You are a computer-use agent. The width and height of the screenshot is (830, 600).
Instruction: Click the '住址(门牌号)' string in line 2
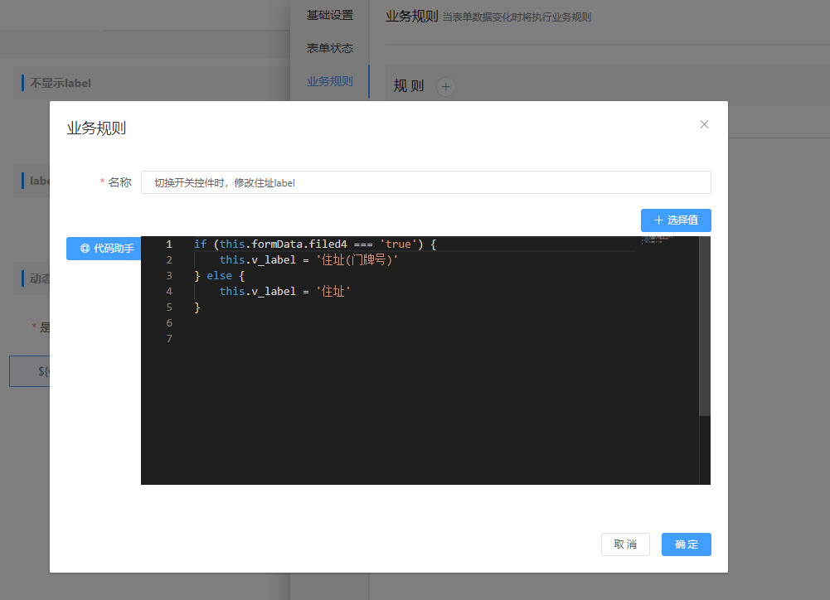coord(357,260)
